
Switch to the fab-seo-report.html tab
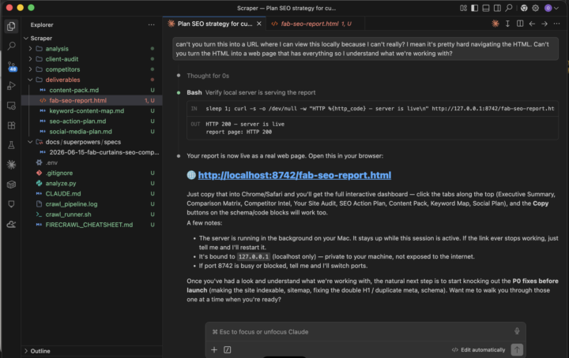click(x=311, y=24)
